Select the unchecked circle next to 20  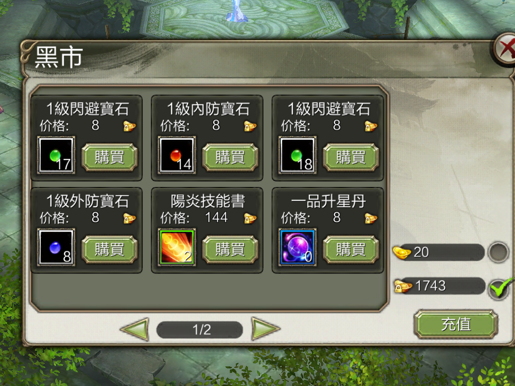[498, 252]
